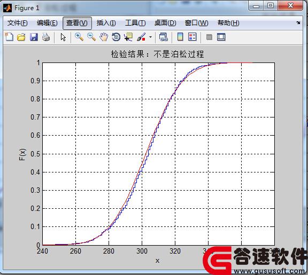
Task: Open the 工具(T) menu
Action: (x=135, y=23)
